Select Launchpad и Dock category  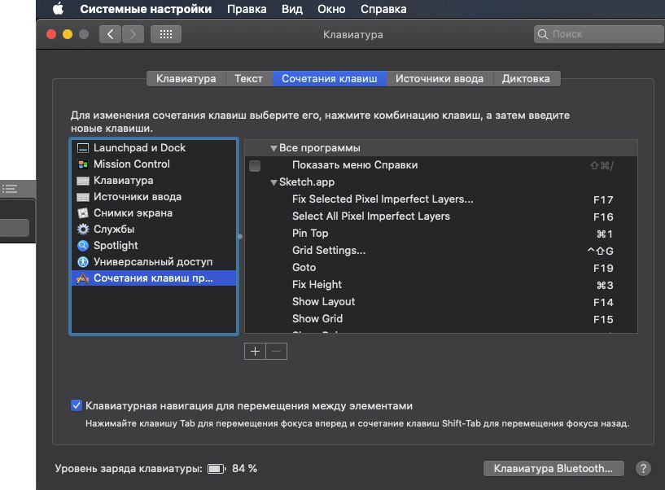[x=154, y=148]
